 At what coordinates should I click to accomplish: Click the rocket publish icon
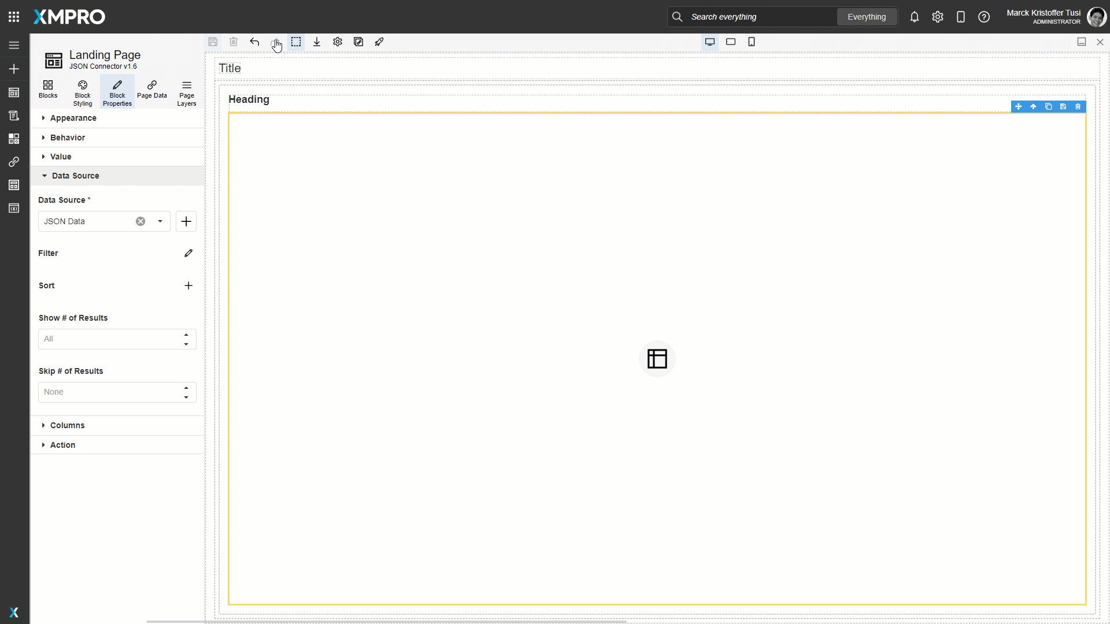[379, 42]
